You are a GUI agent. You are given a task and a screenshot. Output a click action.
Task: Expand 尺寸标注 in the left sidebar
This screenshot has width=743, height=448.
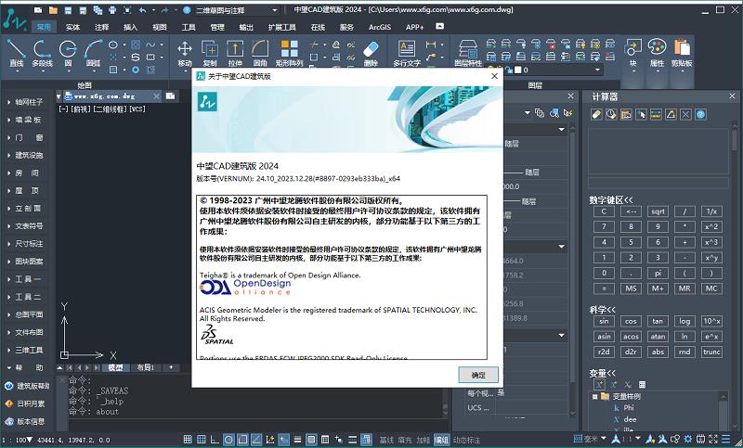25,244
